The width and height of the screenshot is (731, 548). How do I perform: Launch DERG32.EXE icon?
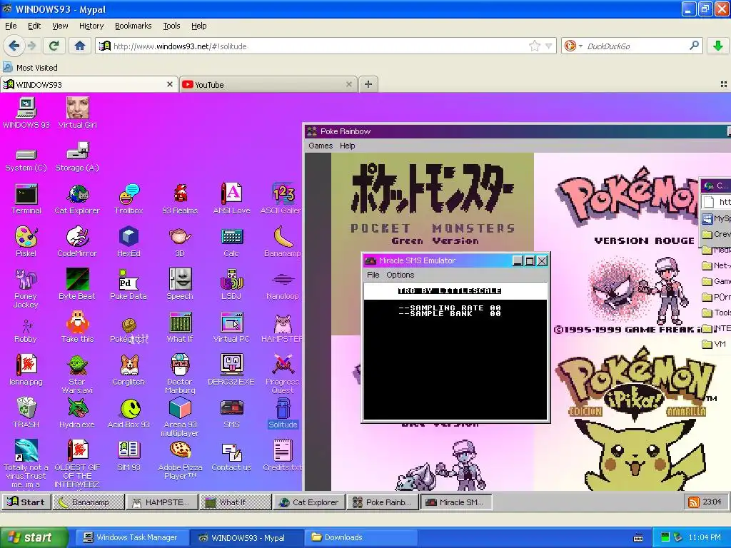click(x=232, y=370)
